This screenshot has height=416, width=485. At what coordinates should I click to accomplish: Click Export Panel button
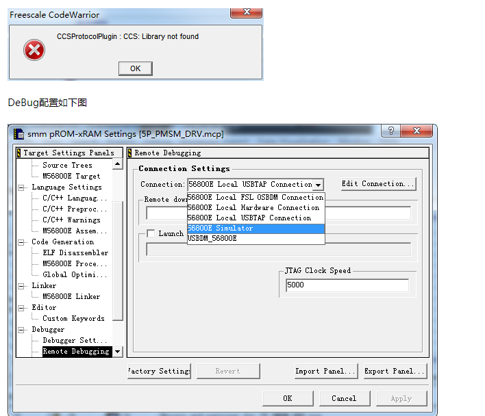coord(395,372)
